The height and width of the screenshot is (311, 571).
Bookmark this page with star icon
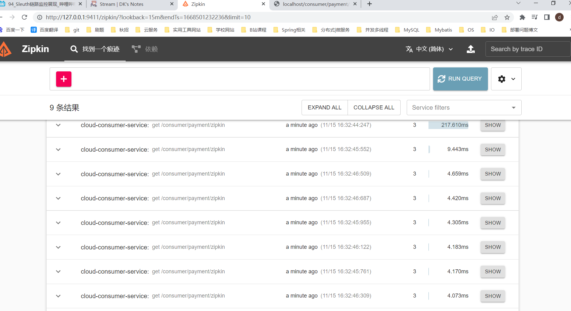[x=507, y=17]
